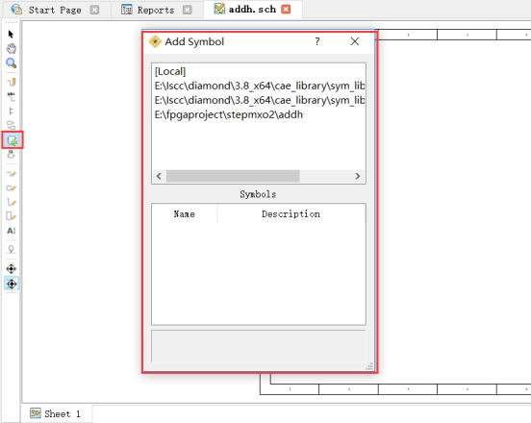Select the AI text tool
Image resolution: width=531 pixels, height=423 pixels.
[x=12, y=231]
